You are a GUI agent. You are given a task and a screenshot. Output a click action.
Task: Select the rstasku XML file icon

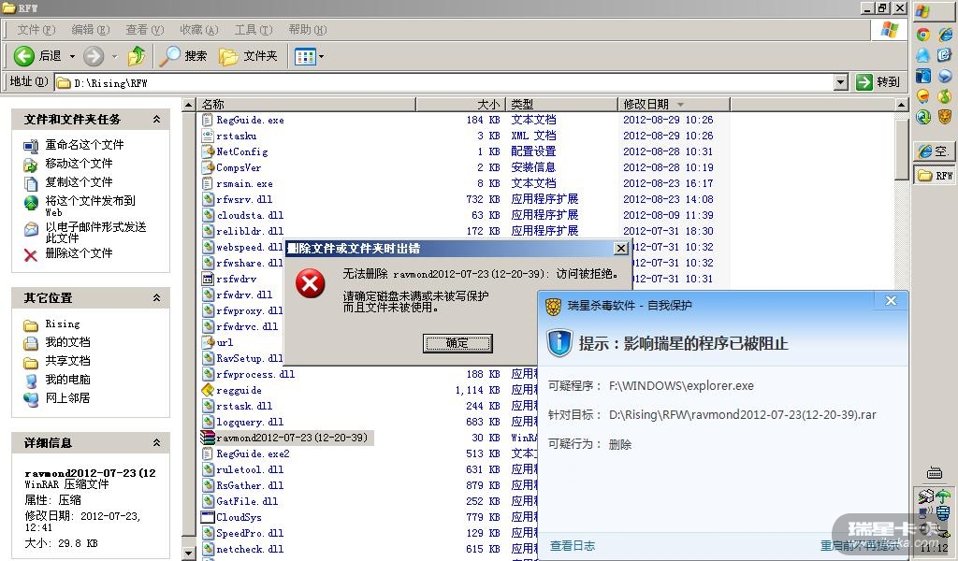208,136
